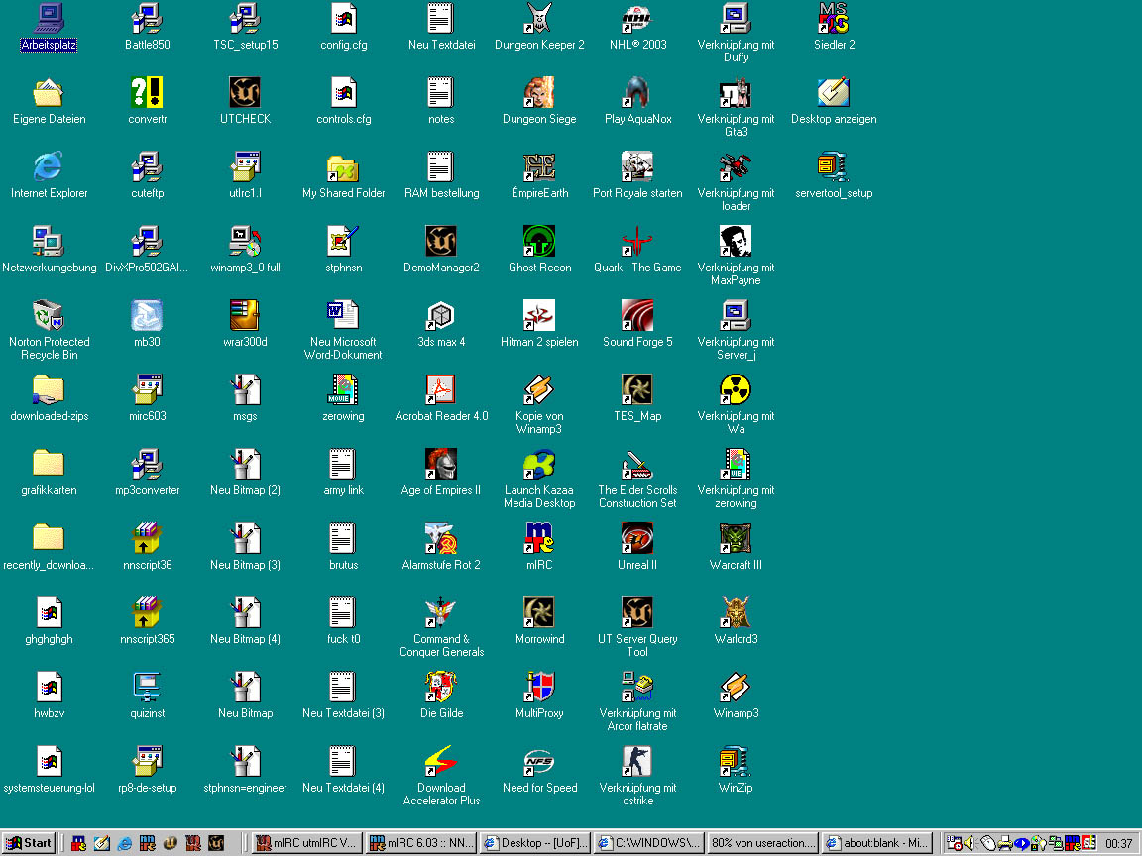Open the Siedler 2 shortcut
Image resolution: width=1142 pixels, height=856 pixels.
tap(834, 18)
